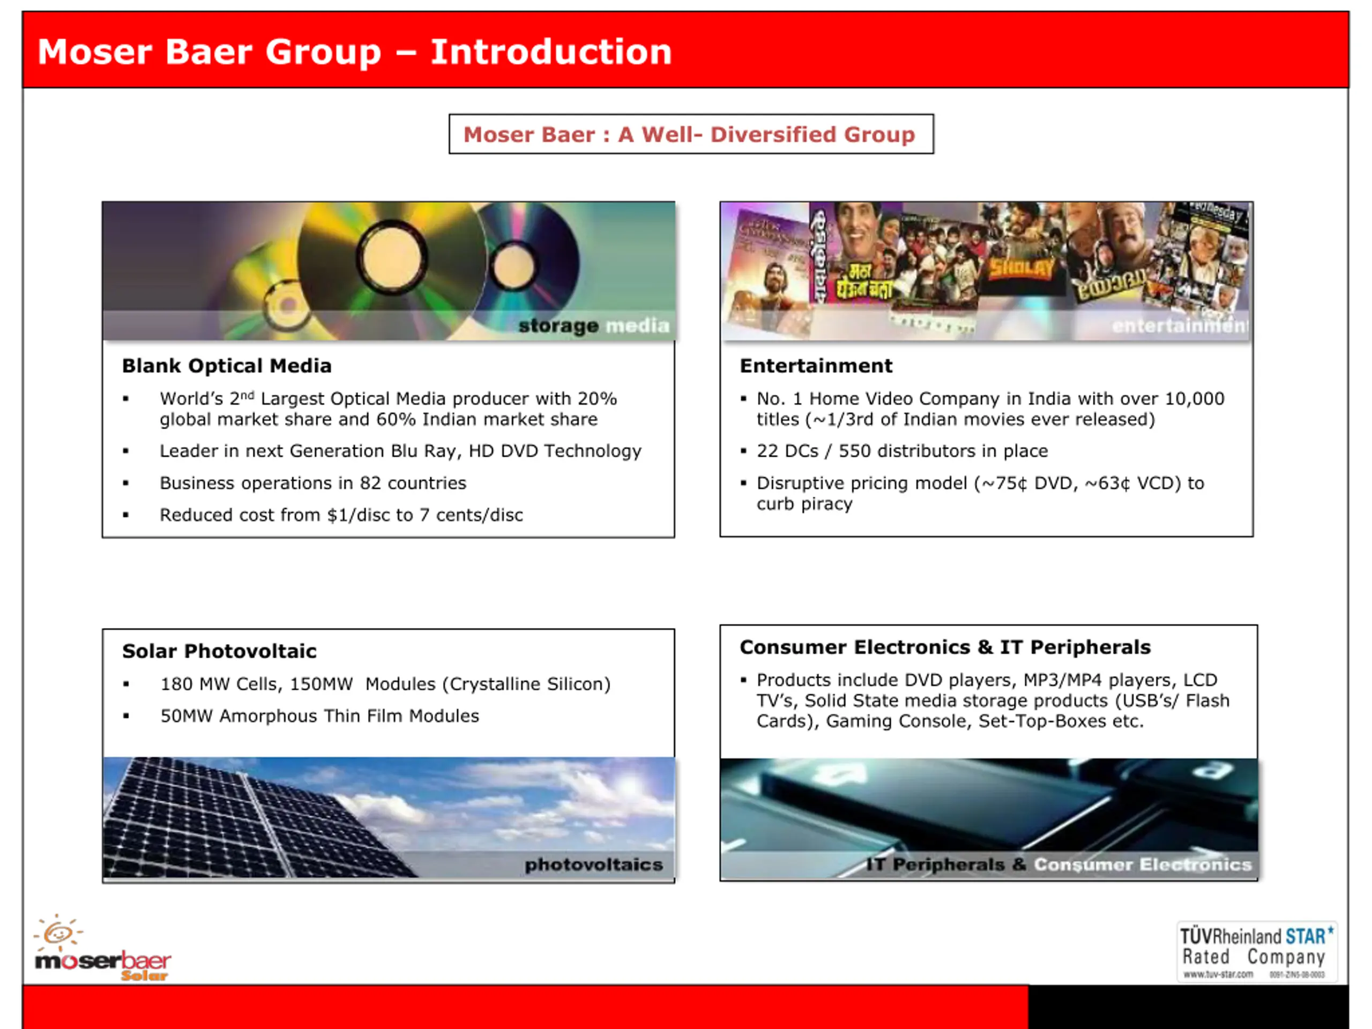The height and width of the screenshot is (1029, 1372).
Task: Click the 'storage media' image caption
Action: [594, 326]
